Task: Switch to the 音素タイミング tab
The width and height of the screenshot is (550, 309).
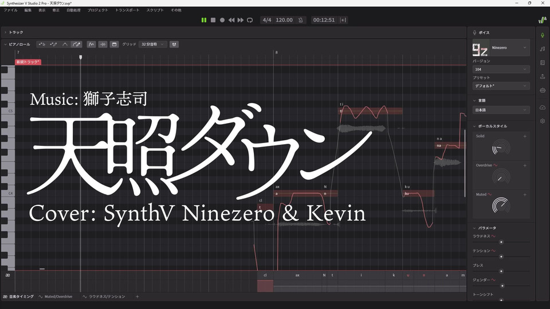Action: (x=18, y=297)
